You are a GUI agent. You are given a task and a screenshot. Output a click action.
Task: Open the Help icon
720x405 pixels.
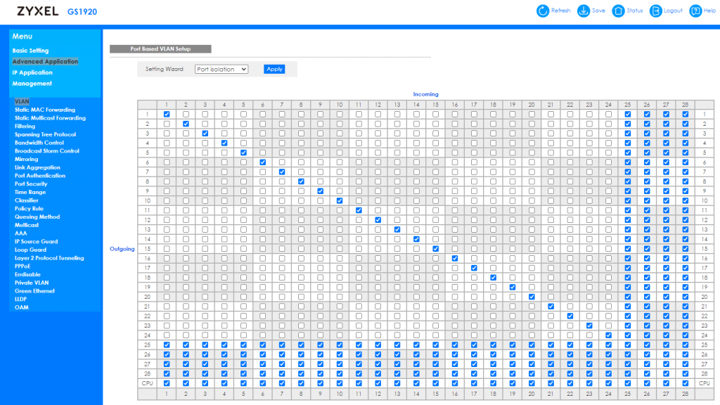pos(695,11)
